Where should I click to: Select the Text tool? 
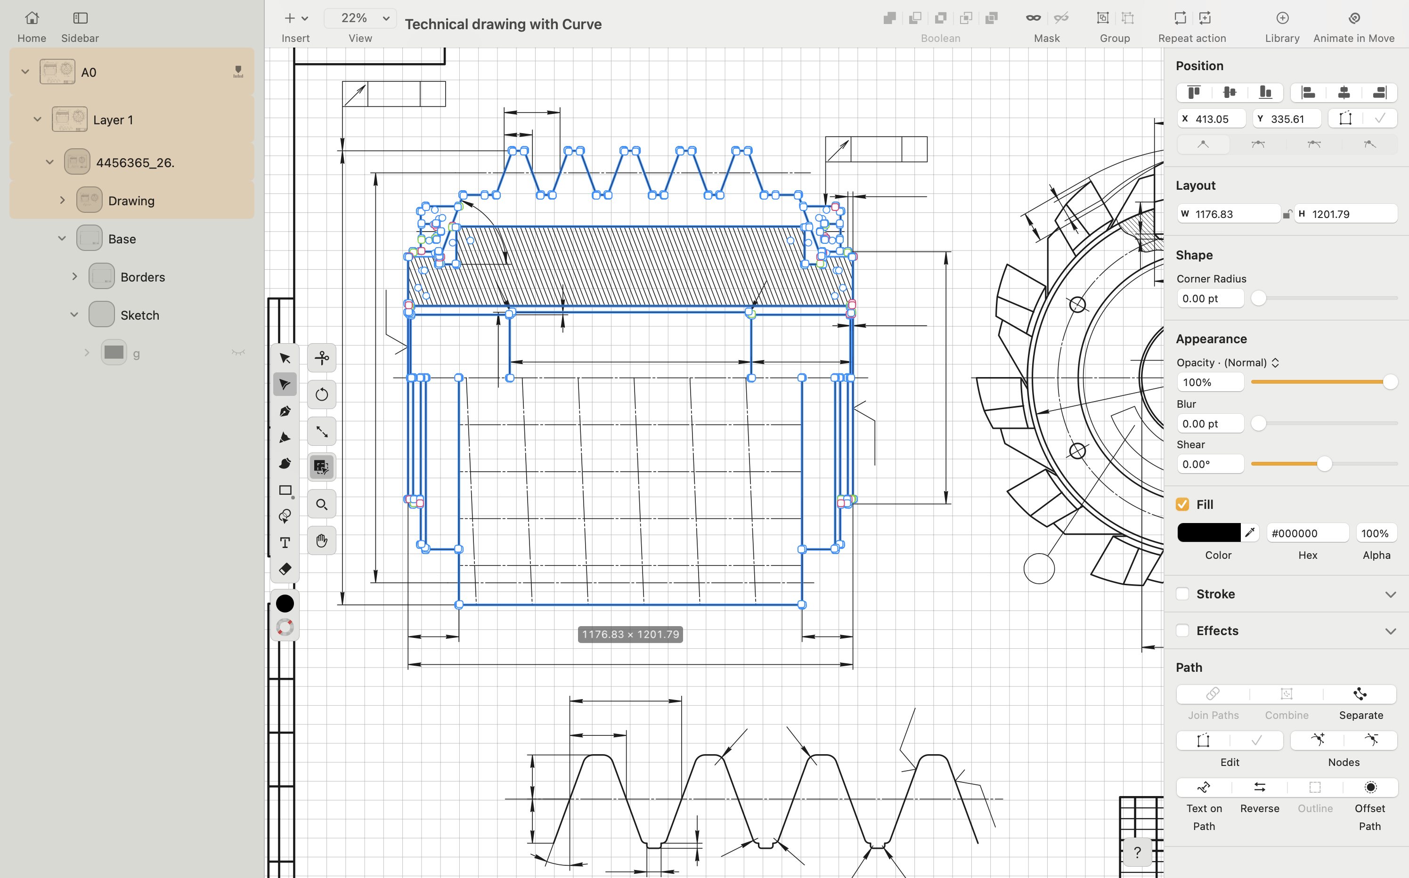click(x=285, y=542)
